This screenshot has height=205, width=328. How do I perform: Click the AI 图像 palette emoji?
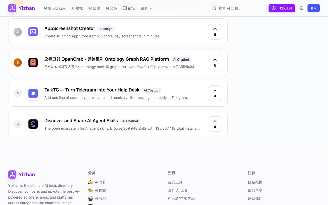(90, 190)
